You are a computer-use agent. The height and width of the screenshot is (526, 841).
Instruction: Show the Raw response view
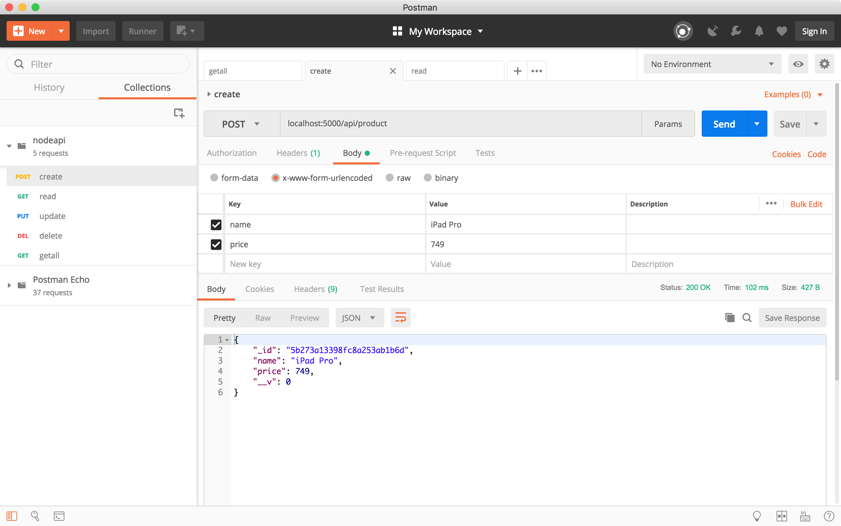point(263,318)
